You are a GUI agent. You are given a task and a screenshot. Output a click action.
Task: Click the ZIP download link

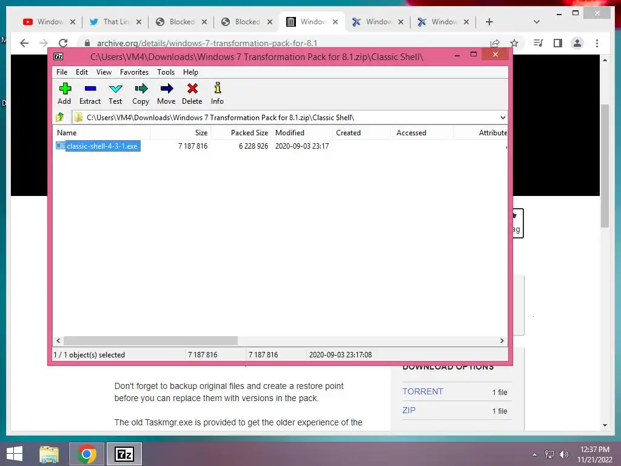coord(409,410)
